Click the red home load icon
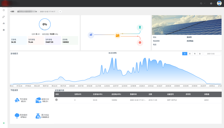 click(x=140, y=43)
